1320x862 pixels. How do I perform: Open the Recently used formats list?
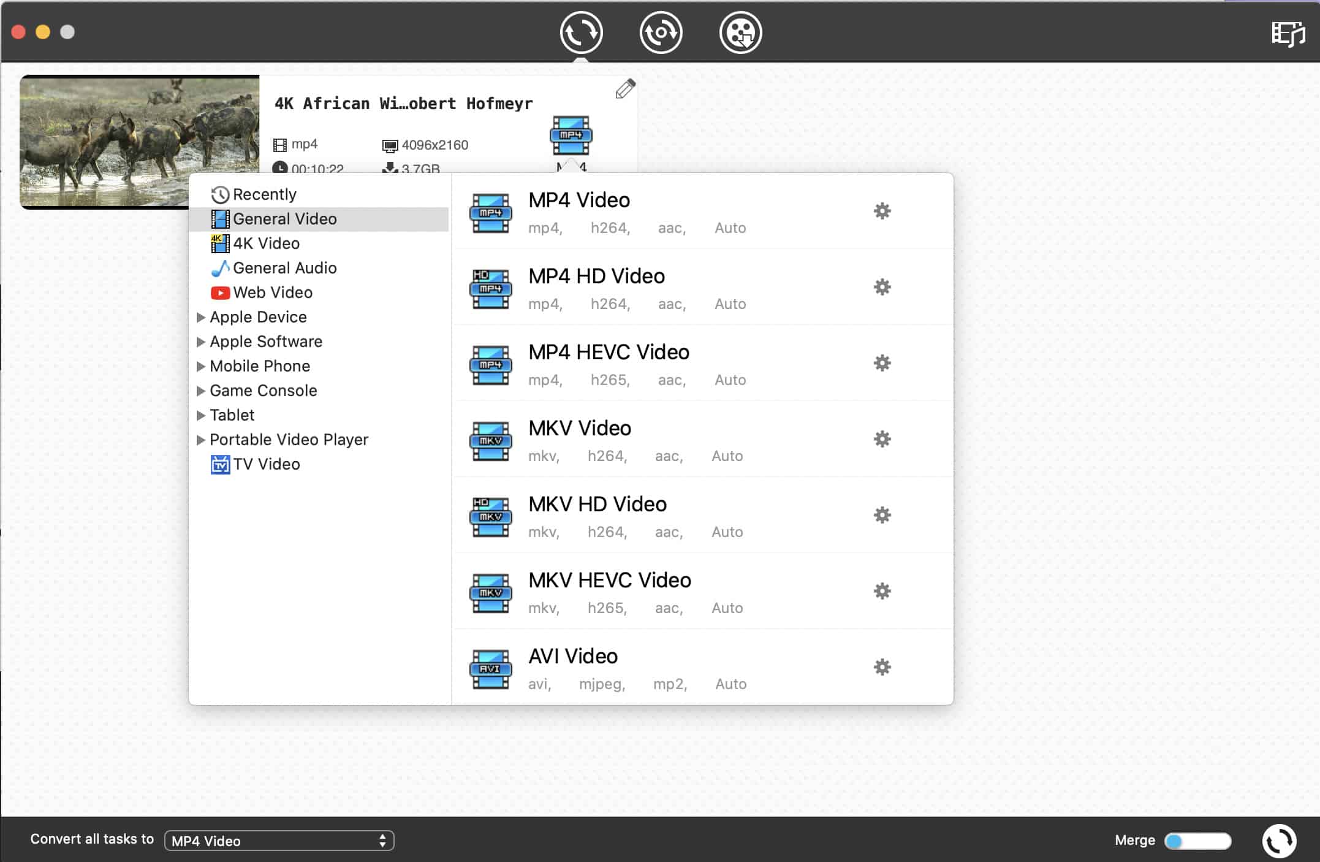[x=264, y=194]
